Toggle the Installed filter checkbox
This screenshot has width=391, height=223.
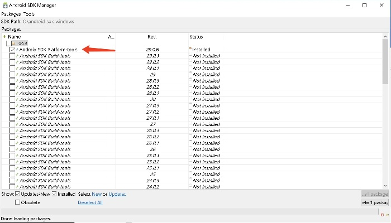(x=55, y=194)
